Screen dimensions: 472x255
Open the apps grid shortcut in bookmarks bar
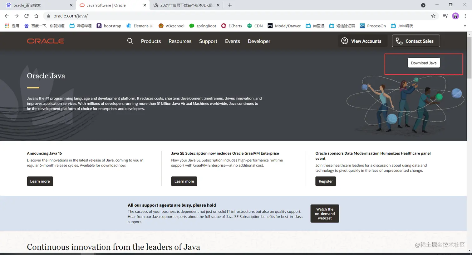pyautogui.click(x=12, y=26)
